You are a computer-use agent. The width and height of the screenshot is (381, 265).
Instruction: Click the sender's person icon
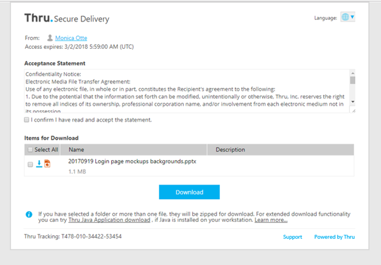[50, 38]
